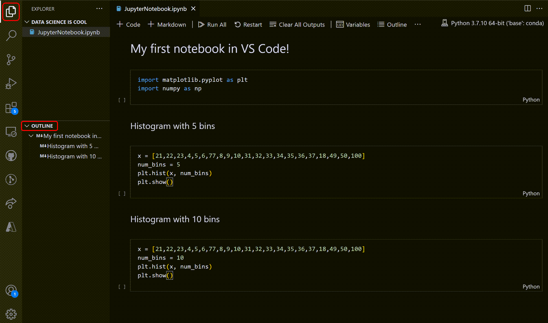548x323 pixels.
Task: Run the first histogram code cell
Action: [x=122, y=193]
